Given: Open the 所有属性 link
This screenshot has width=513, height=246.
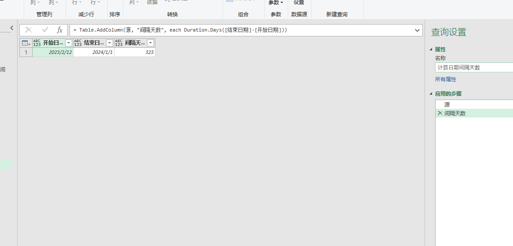Looking at the screenshot, I should point(446,79).
